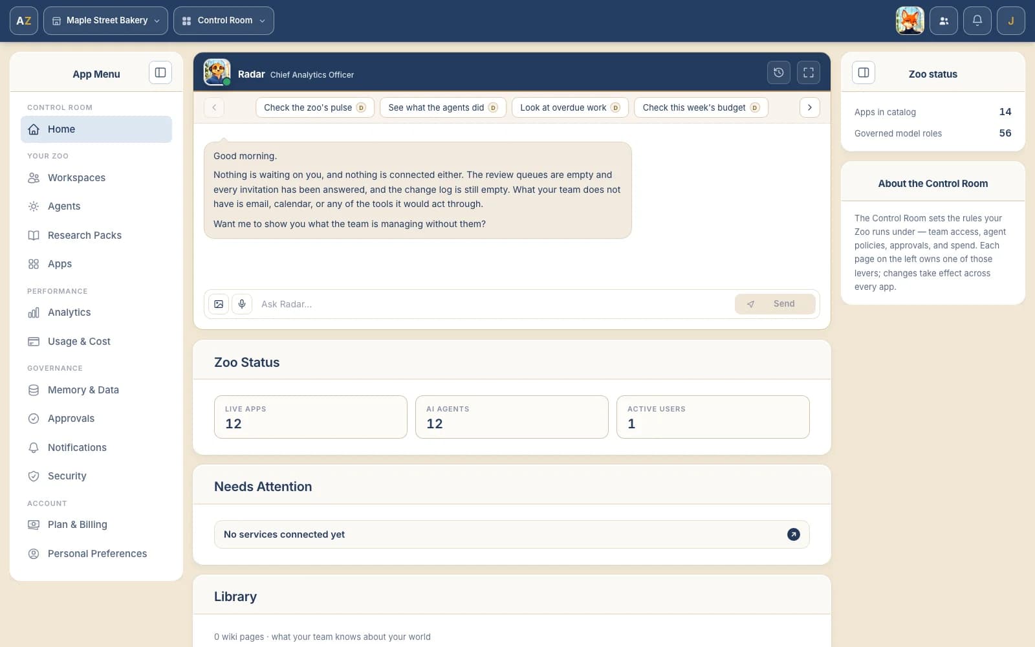The width and height of the screenshot is (1035, 647).
Task: Select the Check the zoo's pulse suggestion
Action: (314, 107)
